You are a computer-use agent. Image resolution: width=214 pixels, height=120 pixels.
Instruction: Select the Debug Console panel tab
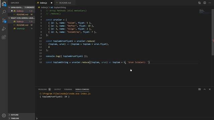click(82, 89)
